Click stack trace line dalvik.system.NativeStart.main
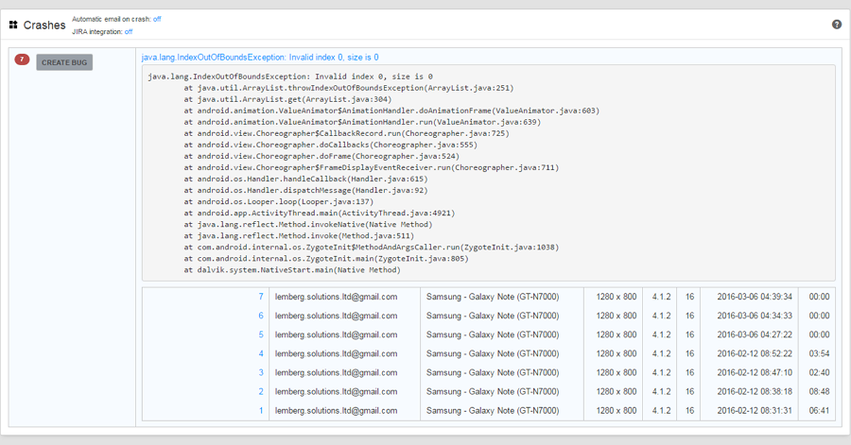Viewport: 851px width, 445px height. (x=292, y=270)
